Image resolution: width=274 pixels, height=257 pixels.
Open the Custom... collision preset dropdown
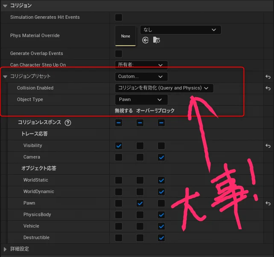141,77
